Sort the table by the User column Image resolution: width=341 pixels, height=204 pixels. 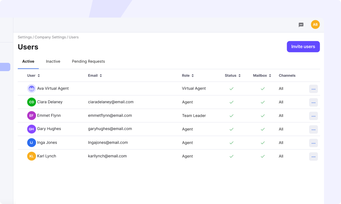(x=34, y=75)
